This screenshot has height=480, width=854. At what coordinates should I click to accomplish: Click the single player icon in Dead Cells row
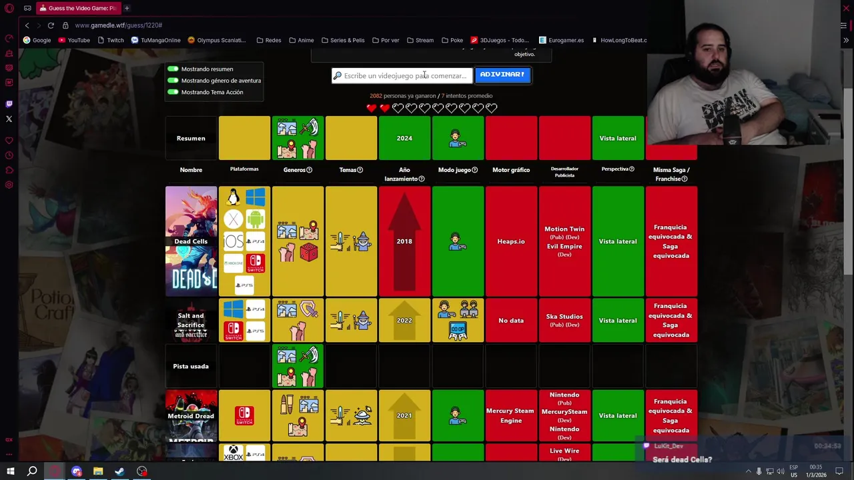[x=458, y=241]
